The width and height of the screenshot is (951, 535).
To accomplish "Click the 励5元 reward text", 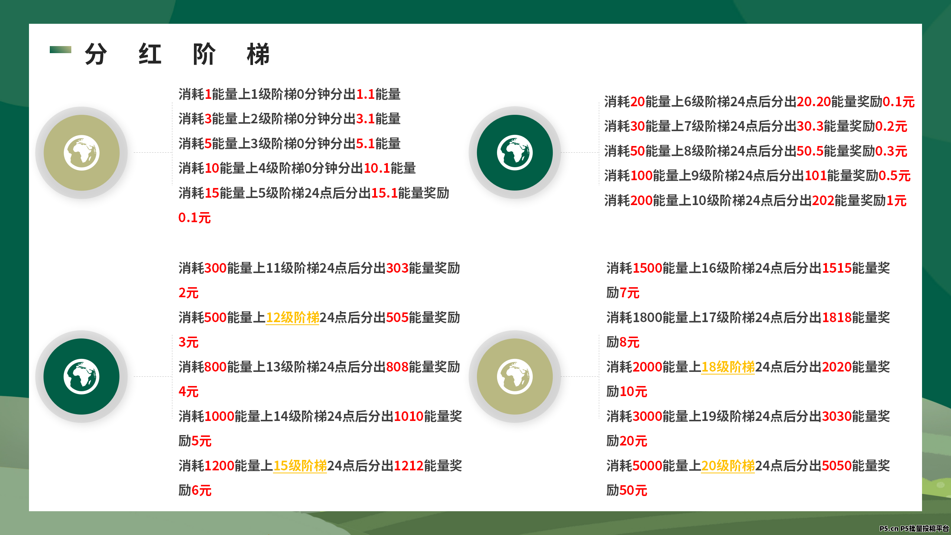I will tap(195, 441).
